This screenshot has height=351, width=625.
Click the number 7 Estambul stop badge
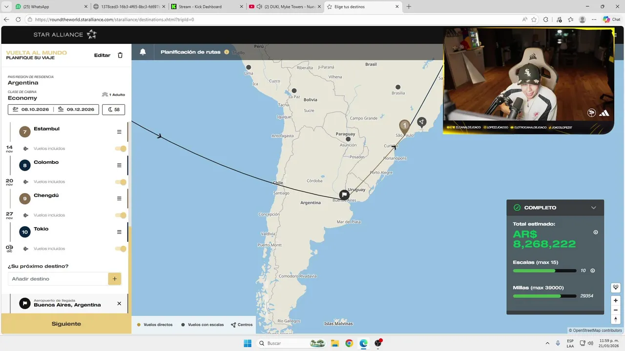coord(24,132)
